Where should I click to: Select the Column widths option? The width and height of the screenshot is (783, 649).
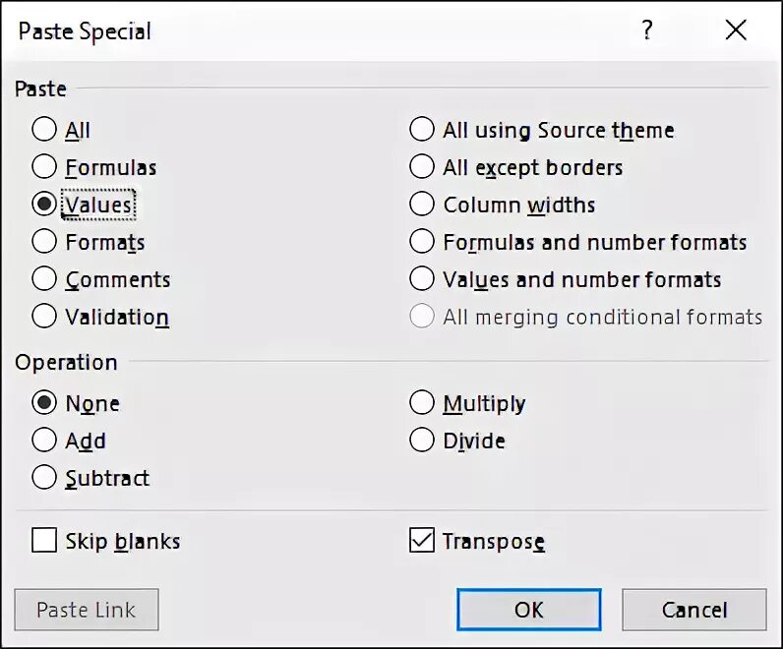pyautogui.click(x=422, y=205)
